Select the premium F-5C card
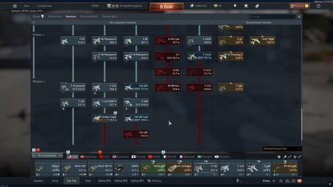 coord(231,41)
